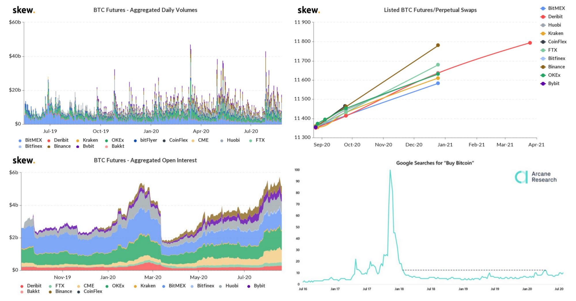
Task: Toggle BitMEX in the Open Interest legend
Action: tap(174, 286)
